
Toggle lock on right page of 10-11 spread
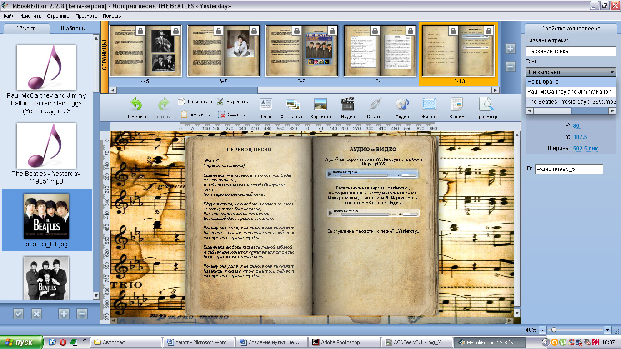[x=411, y=30]
